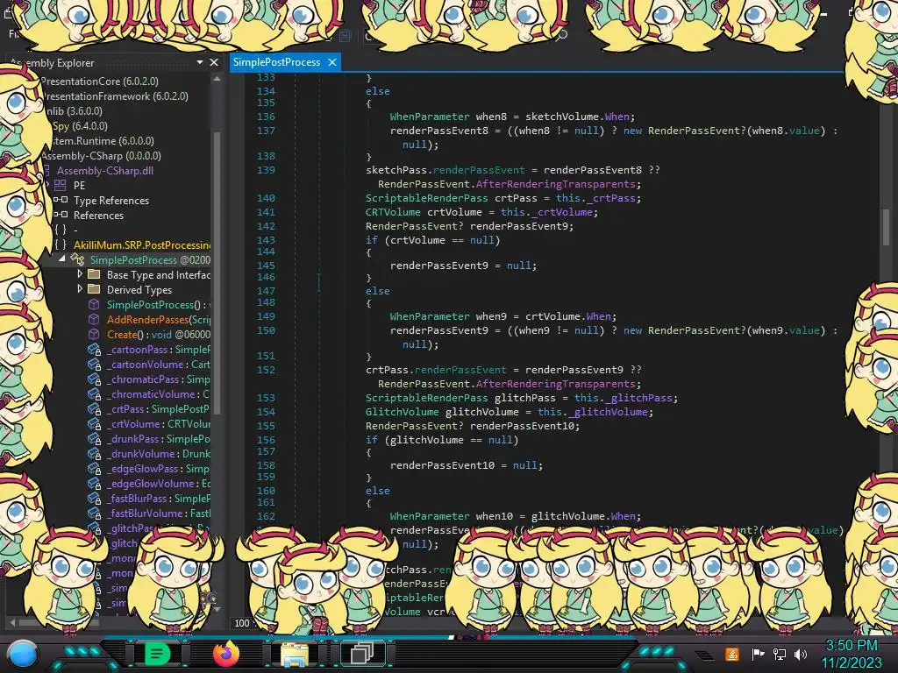This screenshot has height=673, width=898.
Task: Click the _cartoonPass field icon
Action: click(95, 350)
